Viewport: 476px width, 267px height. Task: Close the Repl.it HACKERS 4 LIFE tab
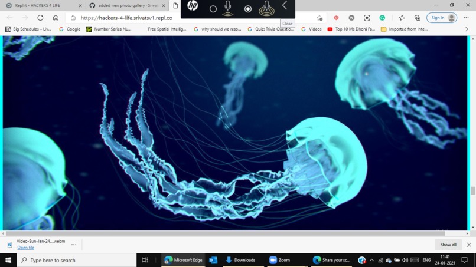(x=80, y=5)
